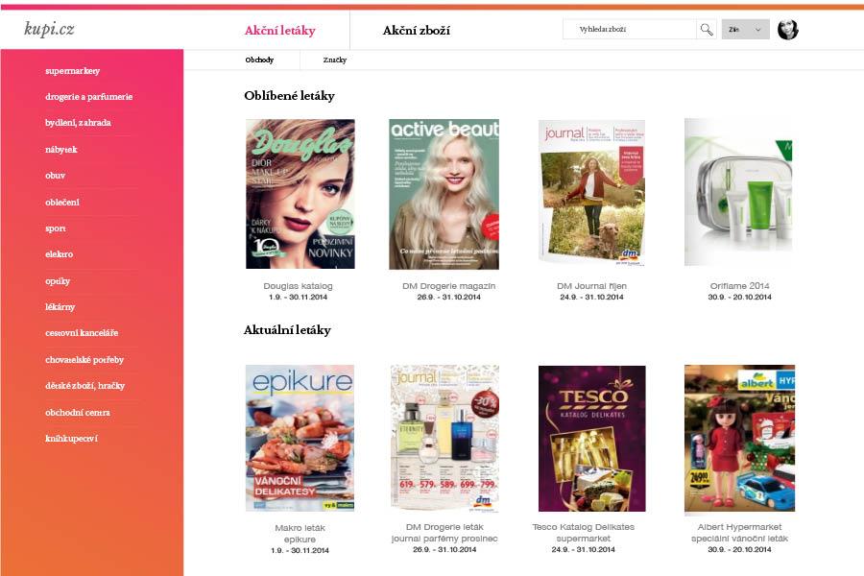The width and height of the screenshot is (864, 576).
Task: Open the epikure Makro flyer cover
Action: 300,438
